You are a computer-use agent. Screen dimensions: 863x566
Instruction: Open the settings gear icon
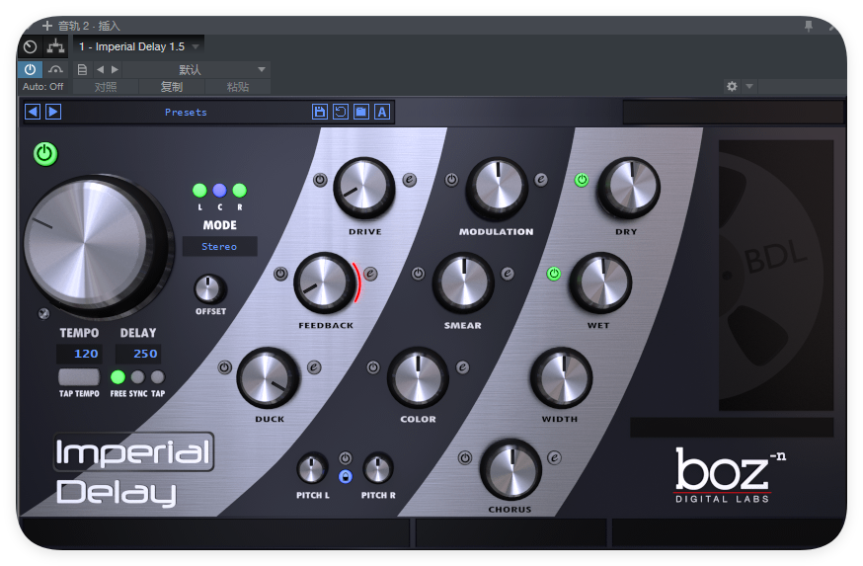(x=732, y=87)
